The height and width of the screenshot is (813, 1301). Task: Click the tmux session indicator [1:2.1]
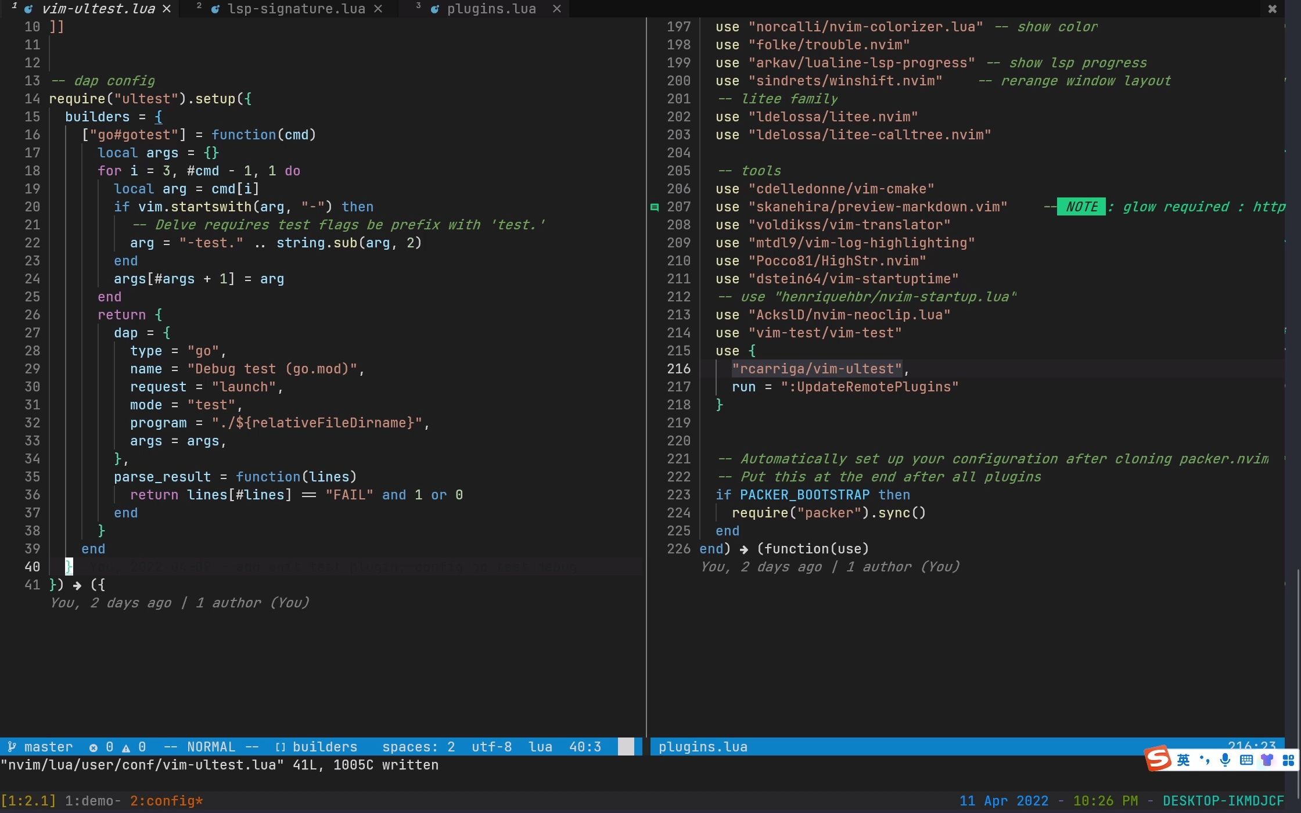(x=28, y=801)
